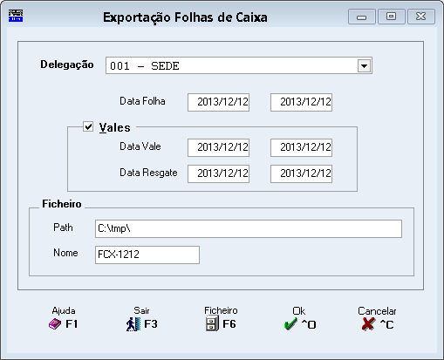Click the application icon in title bar
The image size is (444, 360).
pyautogui.click(x=16, y=16)
